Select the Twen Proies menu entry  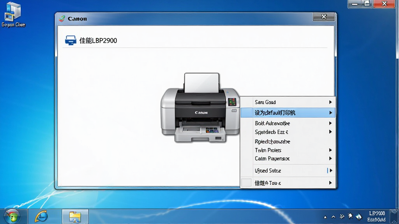coord(288,150)
